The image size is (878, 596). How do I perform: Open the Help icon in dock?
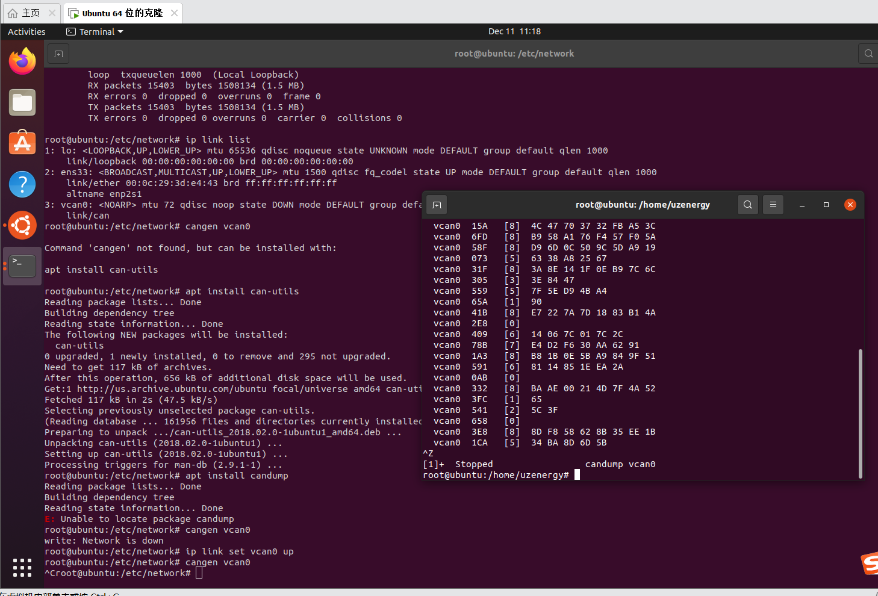tap(22, 184)
